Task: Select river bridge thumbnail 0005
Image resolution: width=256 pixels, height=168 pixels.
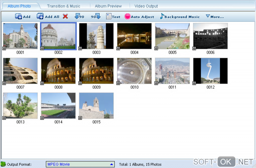Action: pyautogui.click(x=172, y=36)
